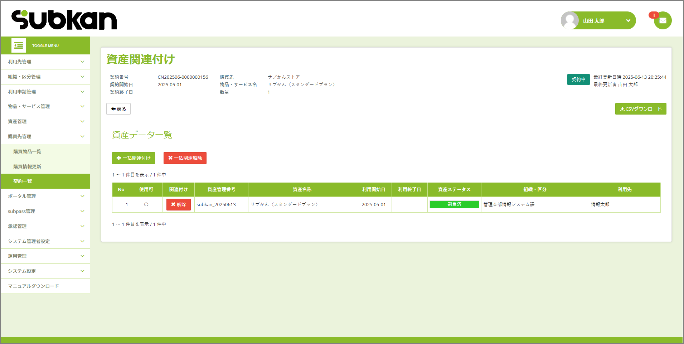Expand the 資産管理 sidebar section

pos(45,121)
